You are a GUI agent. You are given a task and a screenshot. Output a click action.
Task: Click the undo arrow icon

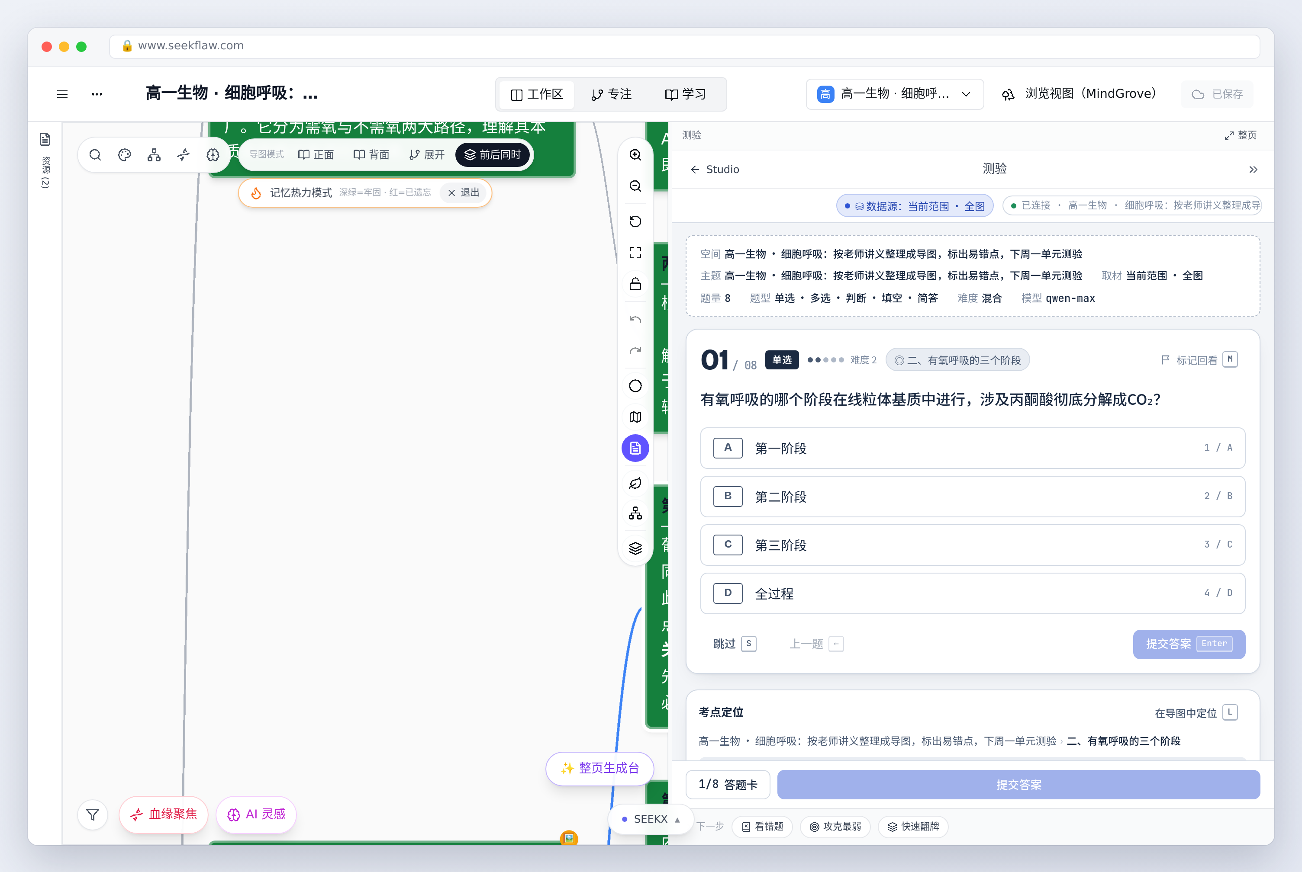[635, 319]
